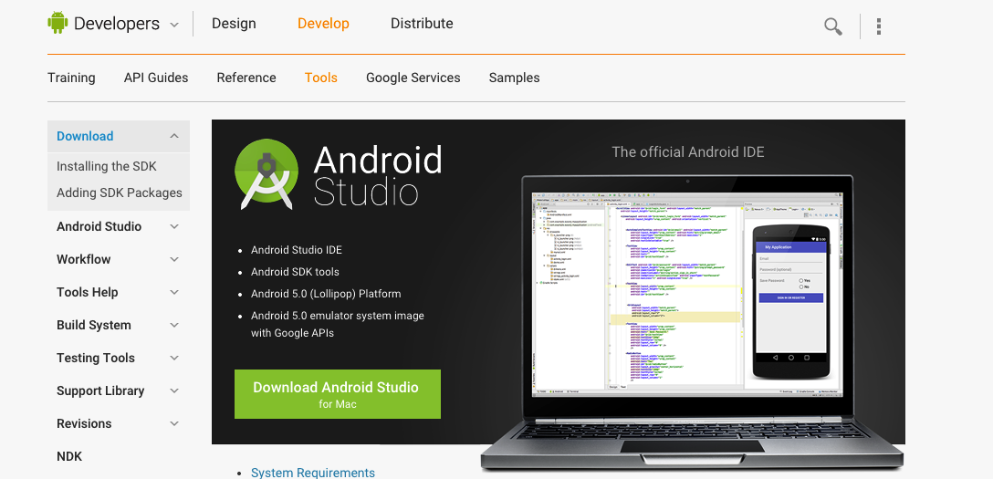The width and height of the screenshot is (993, 479).
Task: Open the Download sidebar link
Action: [85, 136]
